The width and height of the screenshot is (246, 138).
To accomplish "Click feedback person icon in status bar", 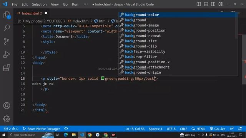I will 231,129.
